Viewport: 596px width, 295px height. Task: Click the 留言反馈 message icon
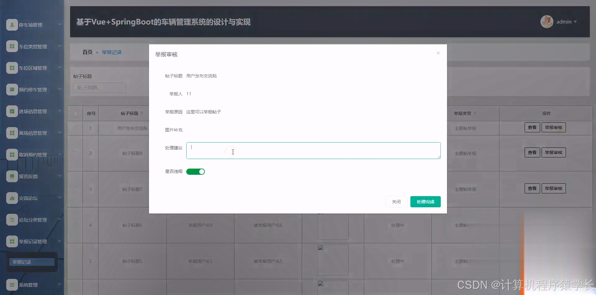[x=12, y=176]
